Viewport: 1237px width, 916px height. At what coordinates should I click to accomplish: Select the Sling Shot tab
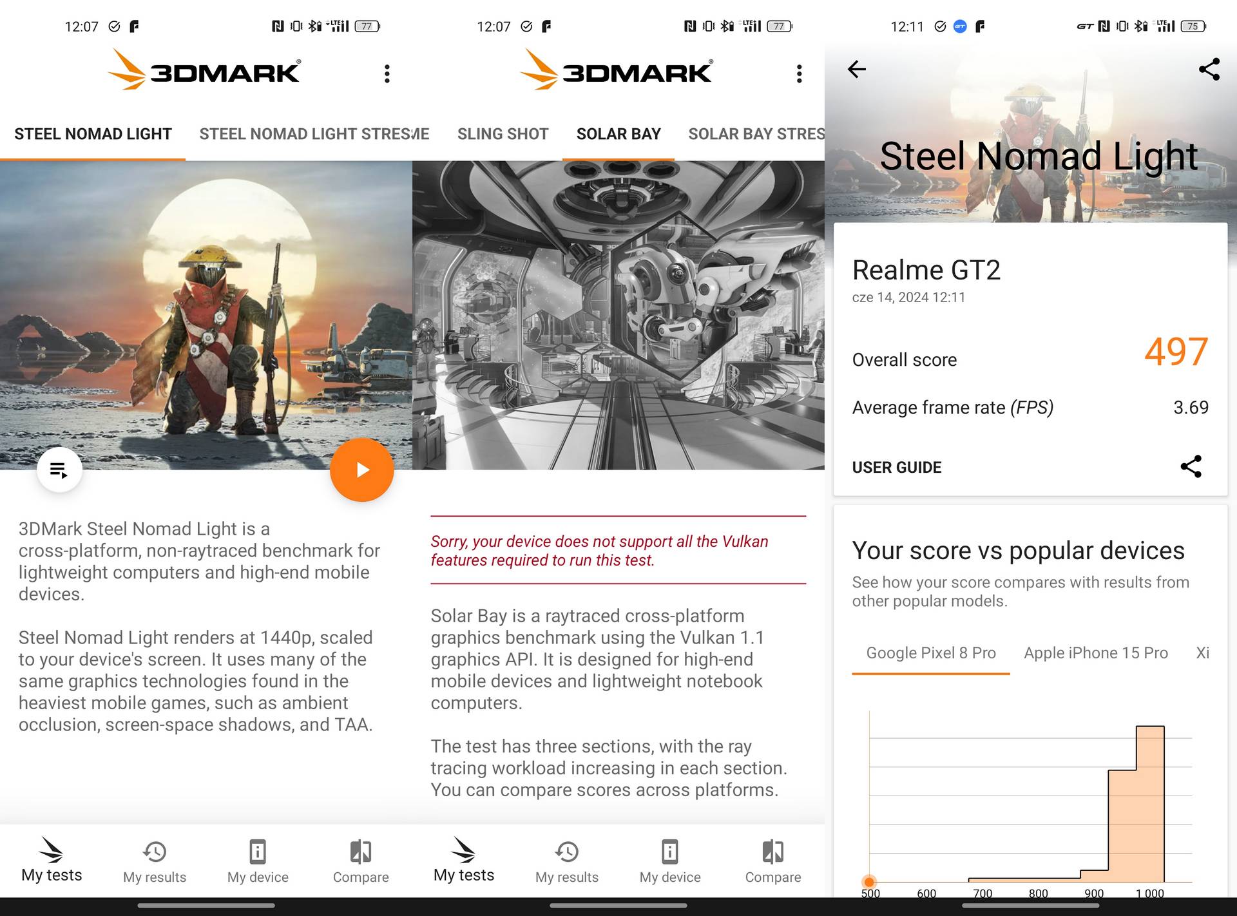click(503, 134)
